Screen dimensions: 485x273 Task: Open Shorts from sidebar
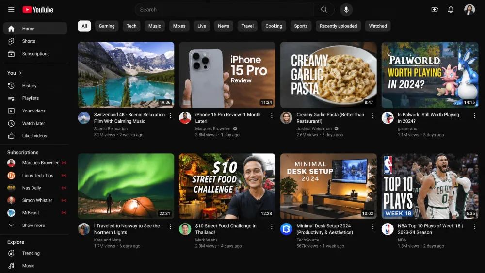35,41
